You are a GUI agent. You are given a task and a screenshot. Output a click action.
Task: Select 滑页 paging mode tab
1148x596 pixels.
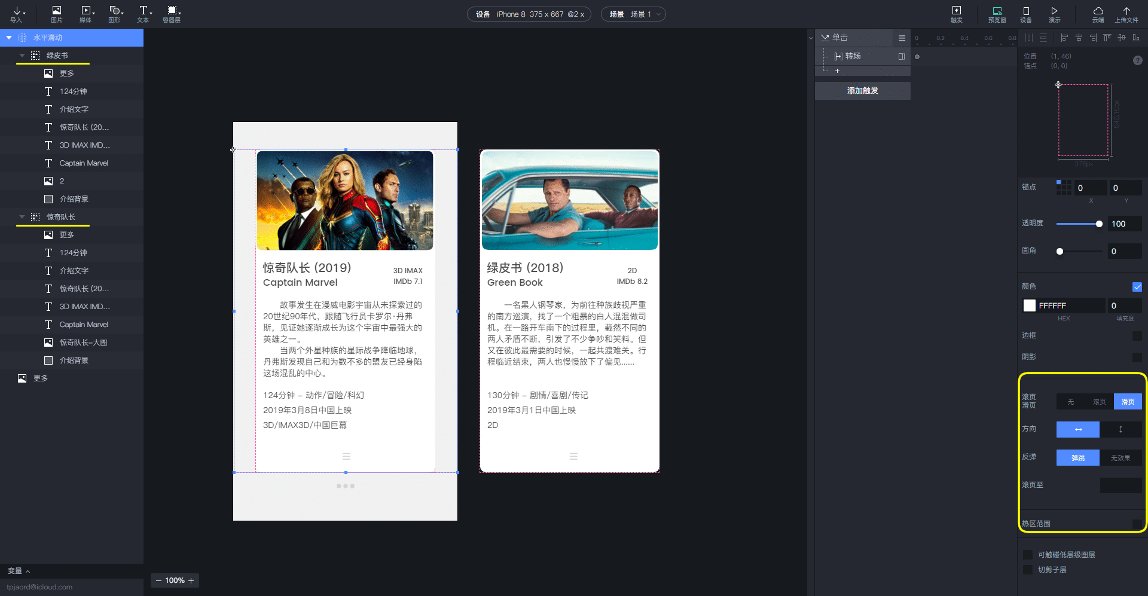pos(1128,402)
